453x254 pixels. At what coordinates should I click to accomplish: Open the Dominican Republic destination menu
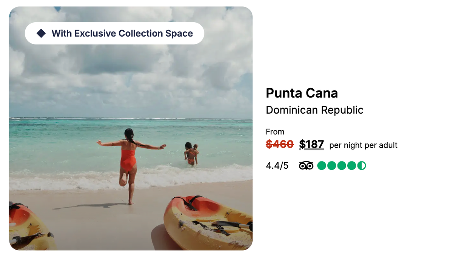point(315,110)
